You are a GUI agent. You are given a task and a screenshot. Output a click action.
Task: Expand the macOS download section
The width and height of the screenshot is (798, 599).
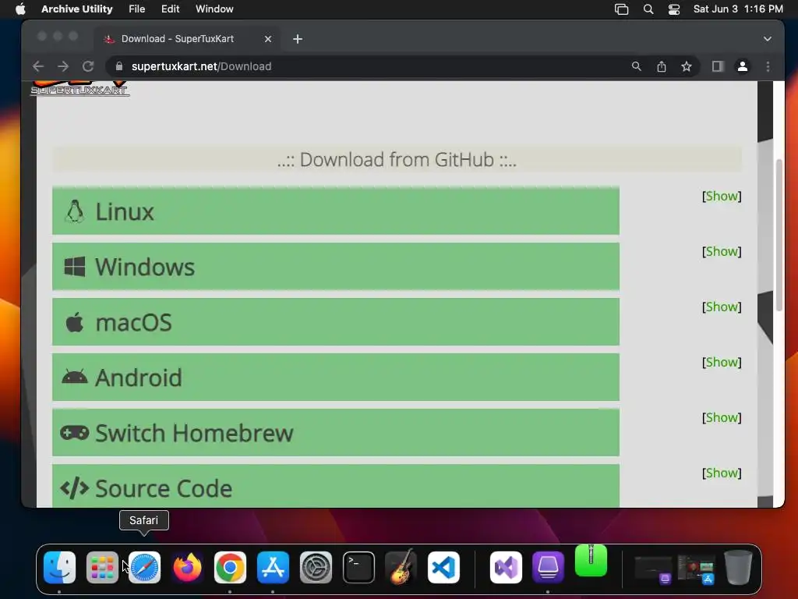(336, 322)
